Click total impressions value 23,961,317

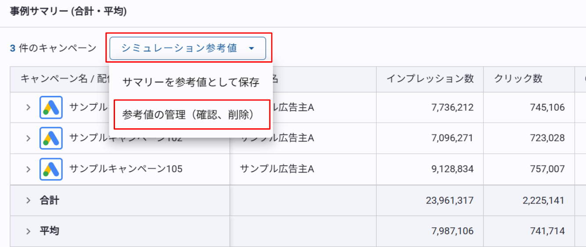pos(449,201)
